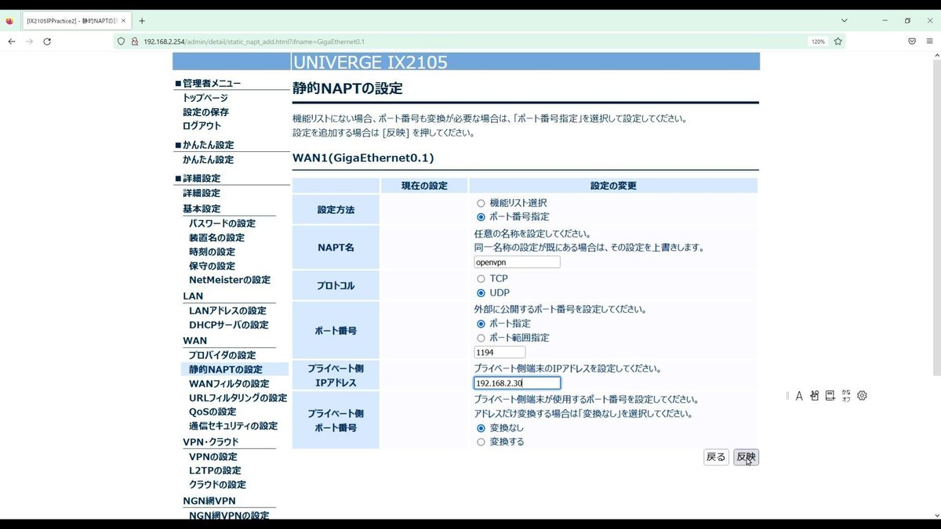Click the insecure connection lock icon
Screen dimensions: 941x529
pyautogui.click(x=133, y=41)
